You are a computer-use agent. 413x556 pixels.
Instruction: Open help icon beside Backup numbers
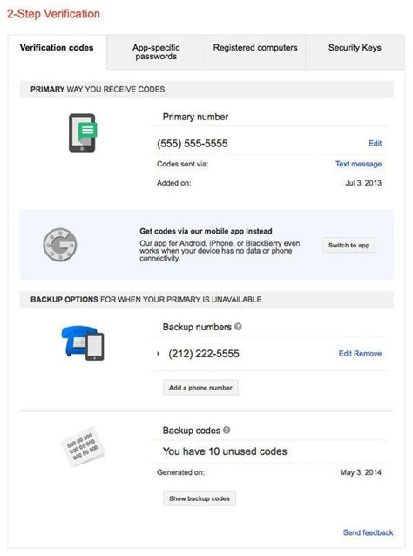coord(238,327)
